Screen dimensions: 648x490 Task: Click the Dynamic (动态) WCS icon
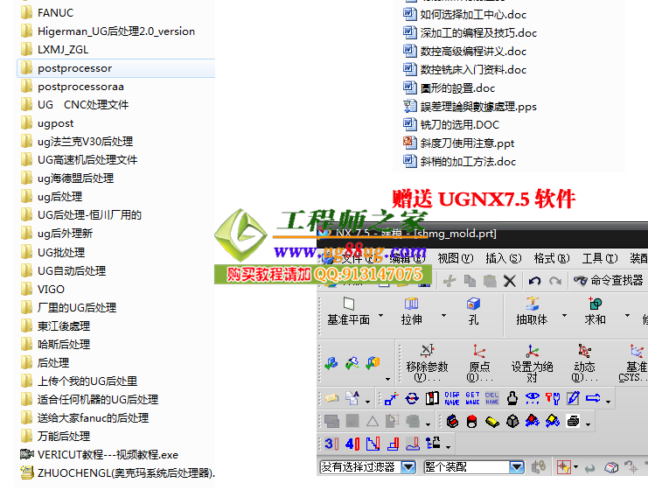[584, 363]
